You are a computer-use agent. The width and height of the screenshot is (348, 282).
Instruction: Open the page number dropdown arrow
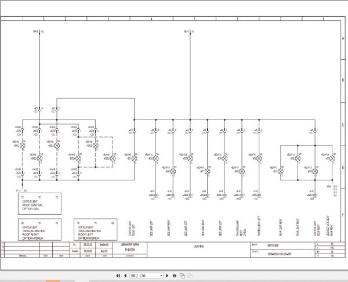161,276
